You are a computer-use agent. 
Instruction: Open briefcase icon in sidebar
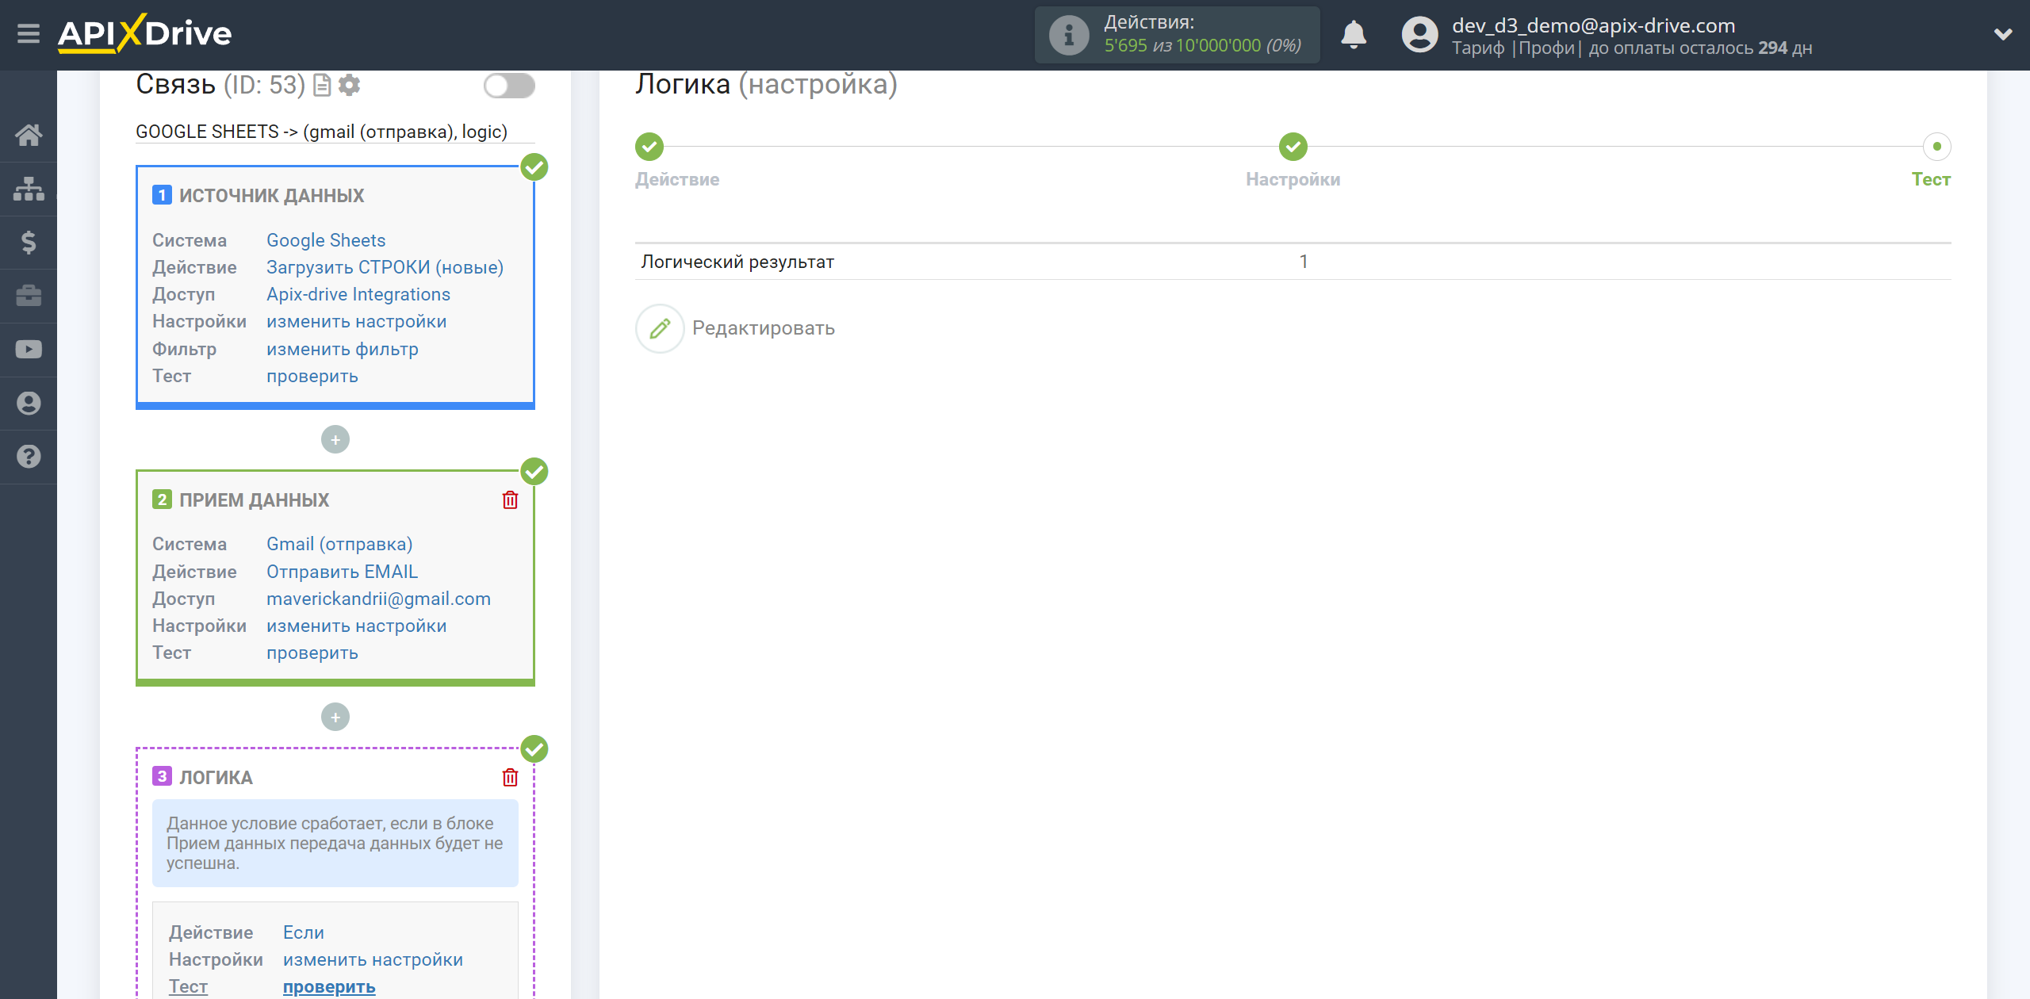point(29,296)
